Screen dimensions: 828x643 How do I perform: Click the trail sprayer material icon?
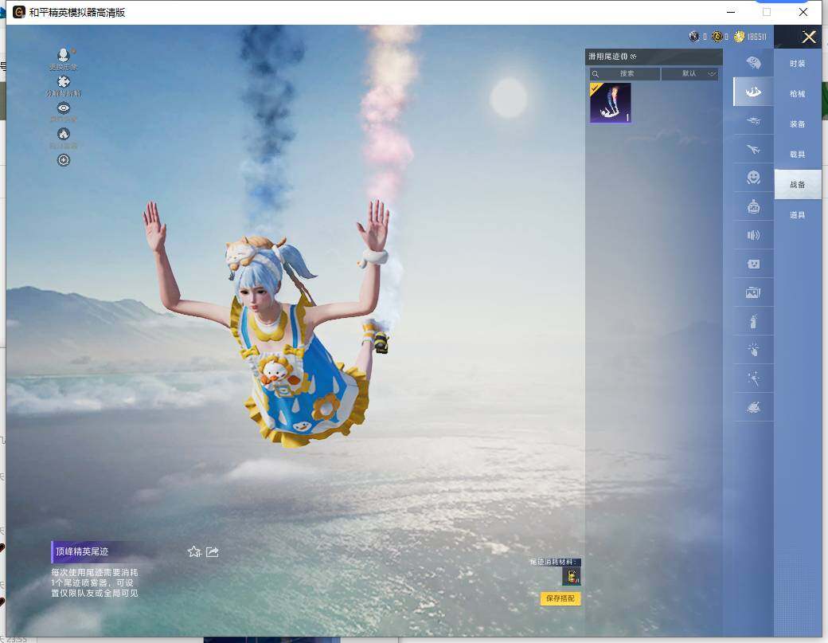pos(572,576)
